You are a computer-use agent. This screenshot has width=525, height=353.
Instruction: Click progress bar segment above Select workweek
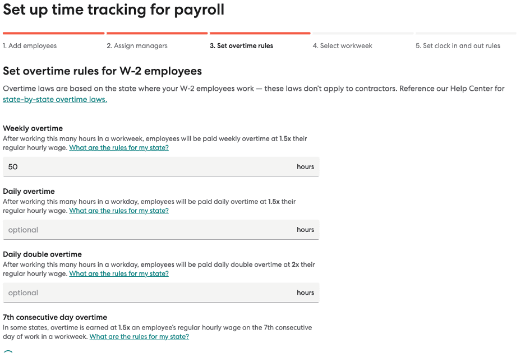tap(362, 34)
